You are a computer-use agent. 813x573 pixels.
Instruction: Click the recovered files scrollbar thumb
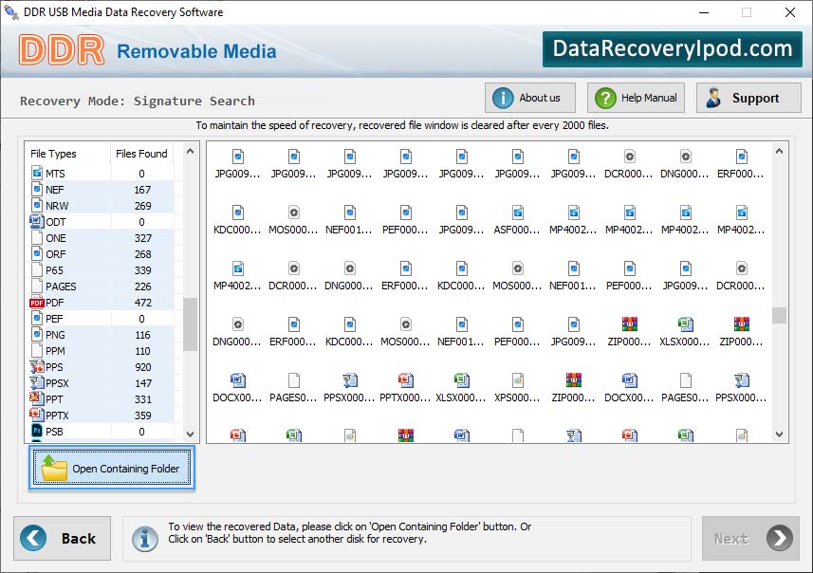coord(779,315)
